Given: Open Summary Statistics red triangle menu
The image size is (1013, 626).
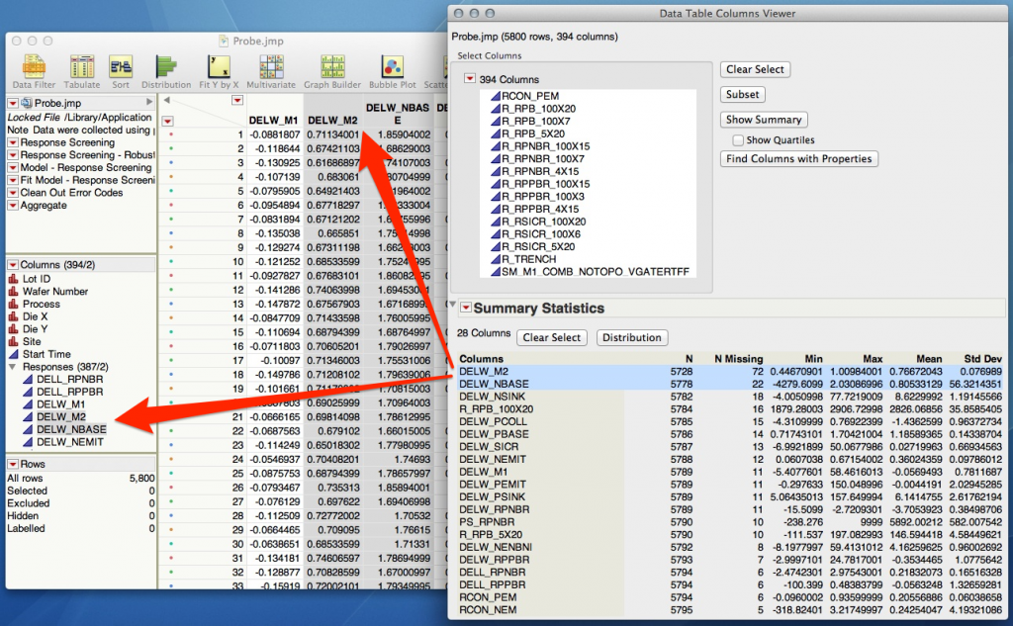Looking at the screenshot, I should pyautogui.click(x=465, y=309).
